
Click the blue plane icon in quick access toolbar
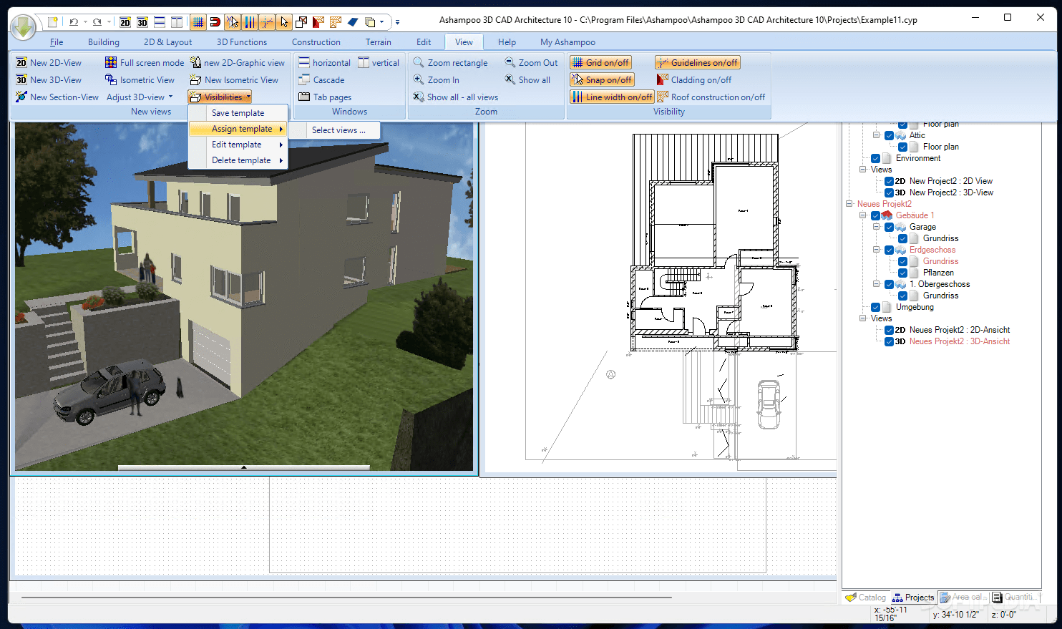pyautogui.click(x=353, y=22)
